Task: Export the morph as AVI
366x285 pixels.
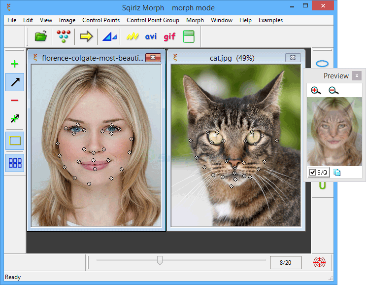Action: pos(151,36)
